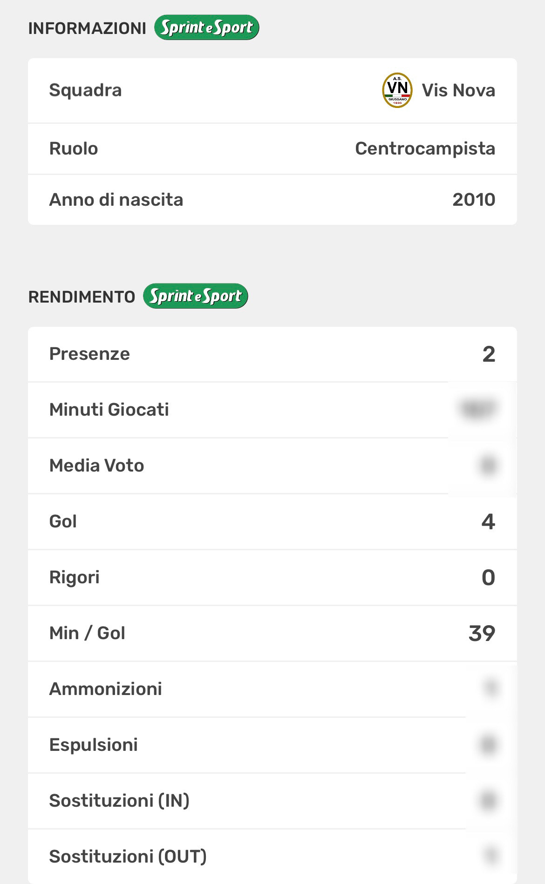Click the INFORMAZIONI section heading
Viewport: 545px width, 884px height.
[x=87, y=28]
